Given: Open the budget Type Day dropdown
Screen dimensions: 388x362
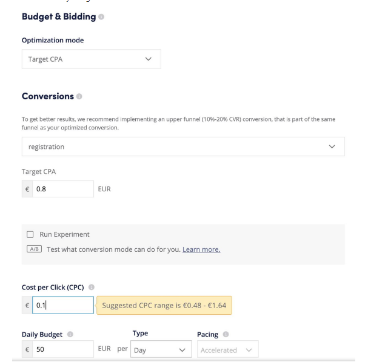Looking at the screenshot, I should pyautogui.click(x=161, y=349).
